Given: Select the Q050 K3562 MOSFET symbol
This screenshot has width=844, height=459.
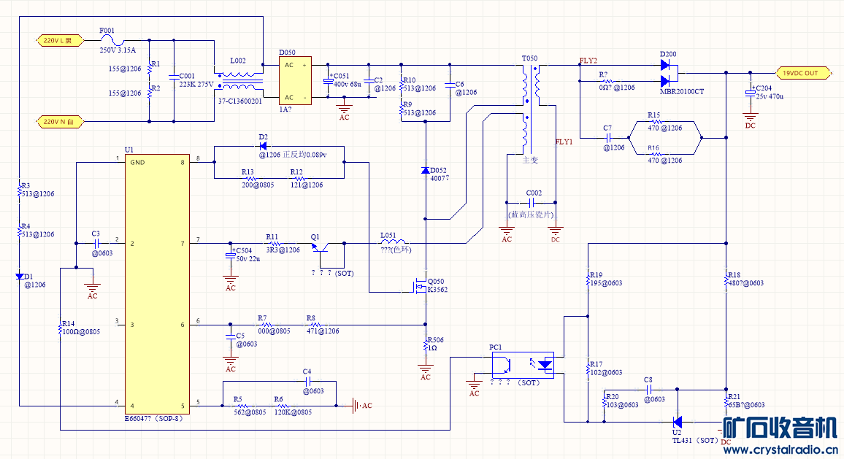Looking at the screenshot, I should coord(420,286).
